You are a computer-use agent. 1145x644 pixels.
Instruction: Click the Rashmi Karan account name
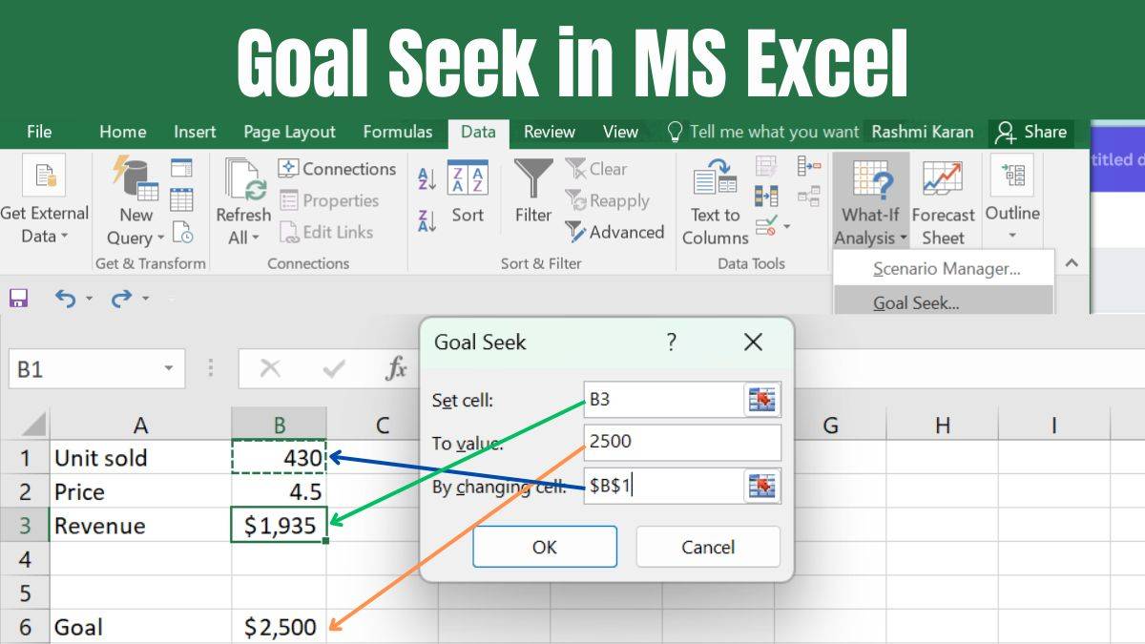coord(921,132)
